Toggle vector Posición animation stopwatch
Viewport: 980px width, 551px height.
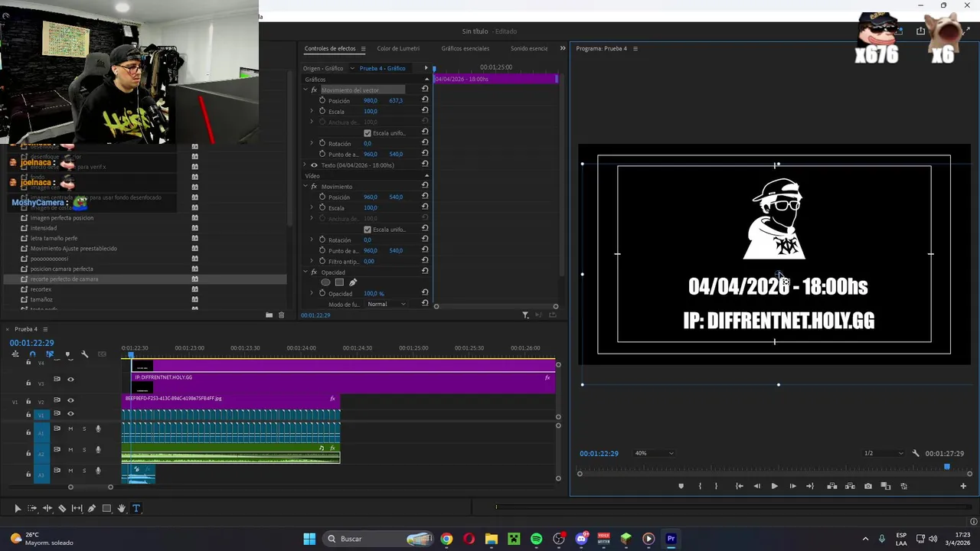click(322, 100)
